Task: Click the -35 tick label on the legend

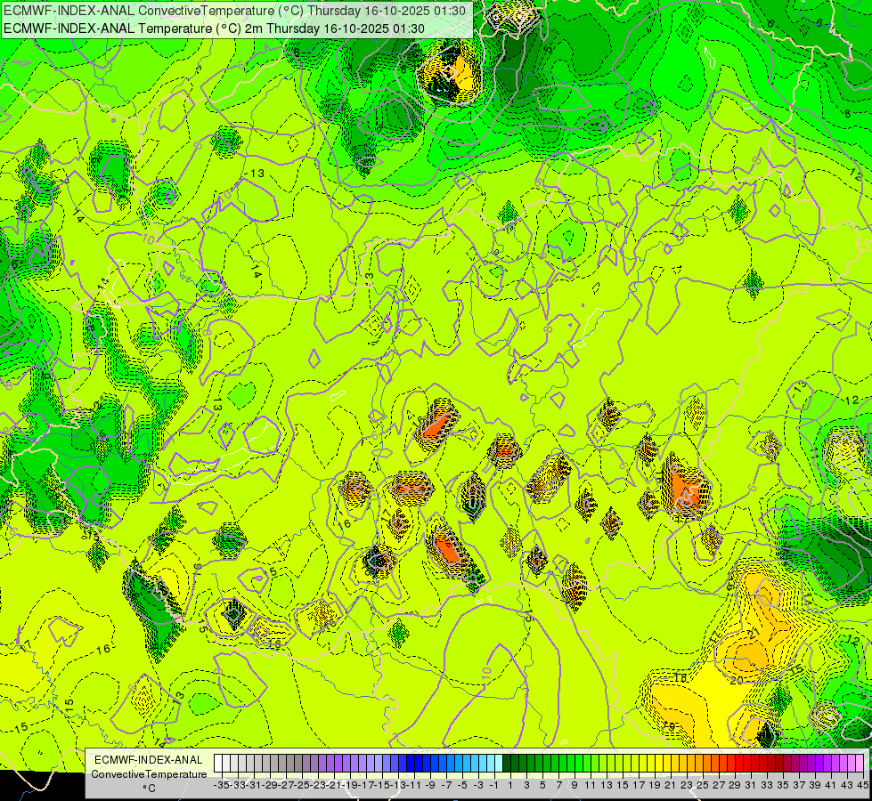Action: click(x=221, y=785)
